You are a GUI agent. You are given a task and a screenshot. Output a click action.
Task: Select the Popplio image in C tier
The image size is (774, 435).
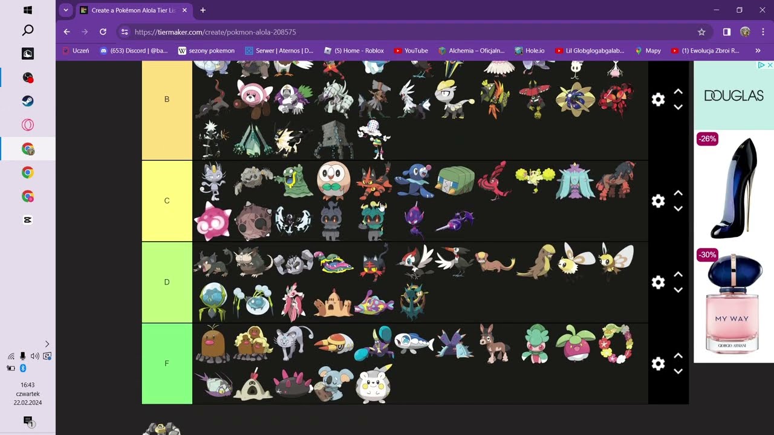[414, 180]
